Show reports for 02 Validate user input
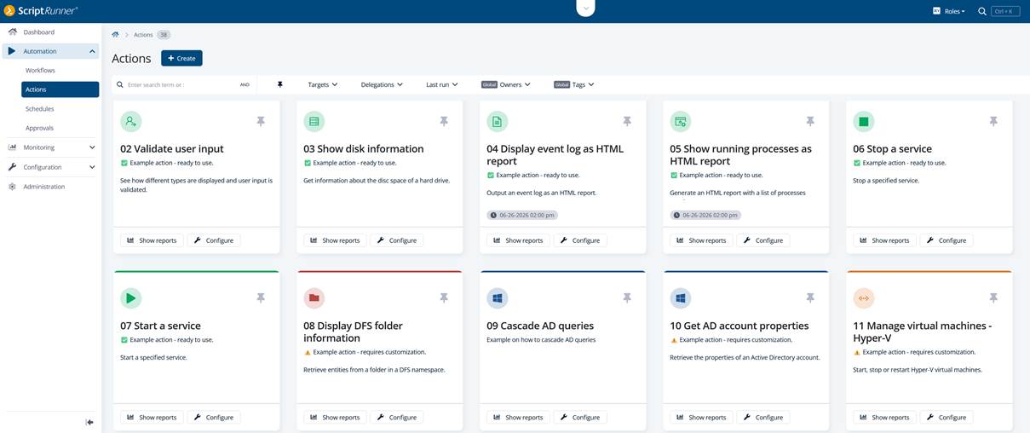This screenshot has width=1030, height=433. [x=152, y=240]
